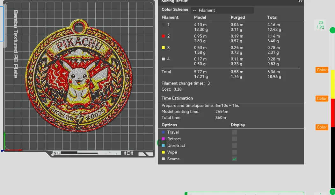Click filament 1 model length 4.13 m
The width and height of the screenshot is (335, 195).
tap(200, 25)
